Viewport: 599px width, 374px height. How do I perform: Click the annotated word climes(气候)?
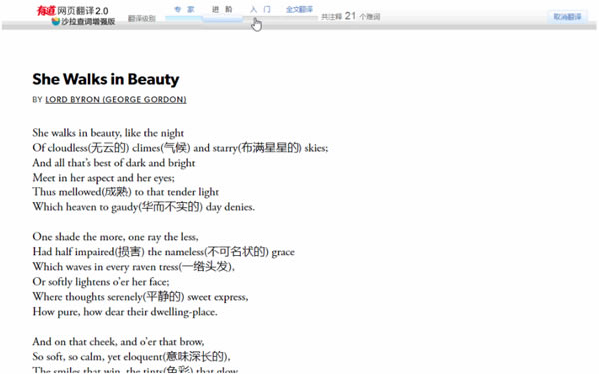tap(161, 148)
